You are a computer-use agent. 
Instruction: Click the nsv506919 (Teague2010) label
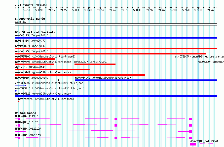pyautogui.click(x=32, y=78)
